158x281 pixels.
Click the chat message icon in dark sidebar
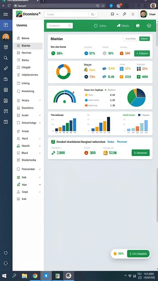click(x=6, y=111)
